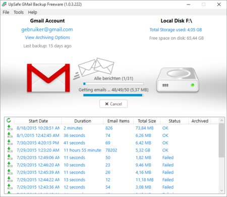The height and width of the screenshot is (197, 227).
Task: Click restore icon for 8/1/2015 12:42:45 backup
Action: point(10,135)
